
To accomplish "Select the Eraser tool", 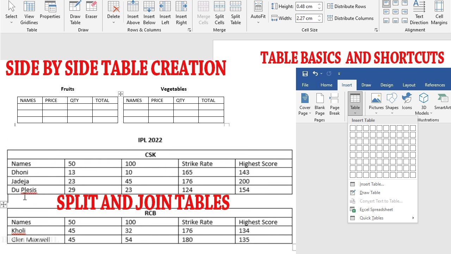I will (91, 11).
